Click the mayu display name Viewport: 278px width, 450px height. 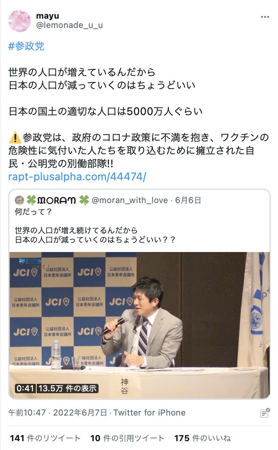(47, 16)
